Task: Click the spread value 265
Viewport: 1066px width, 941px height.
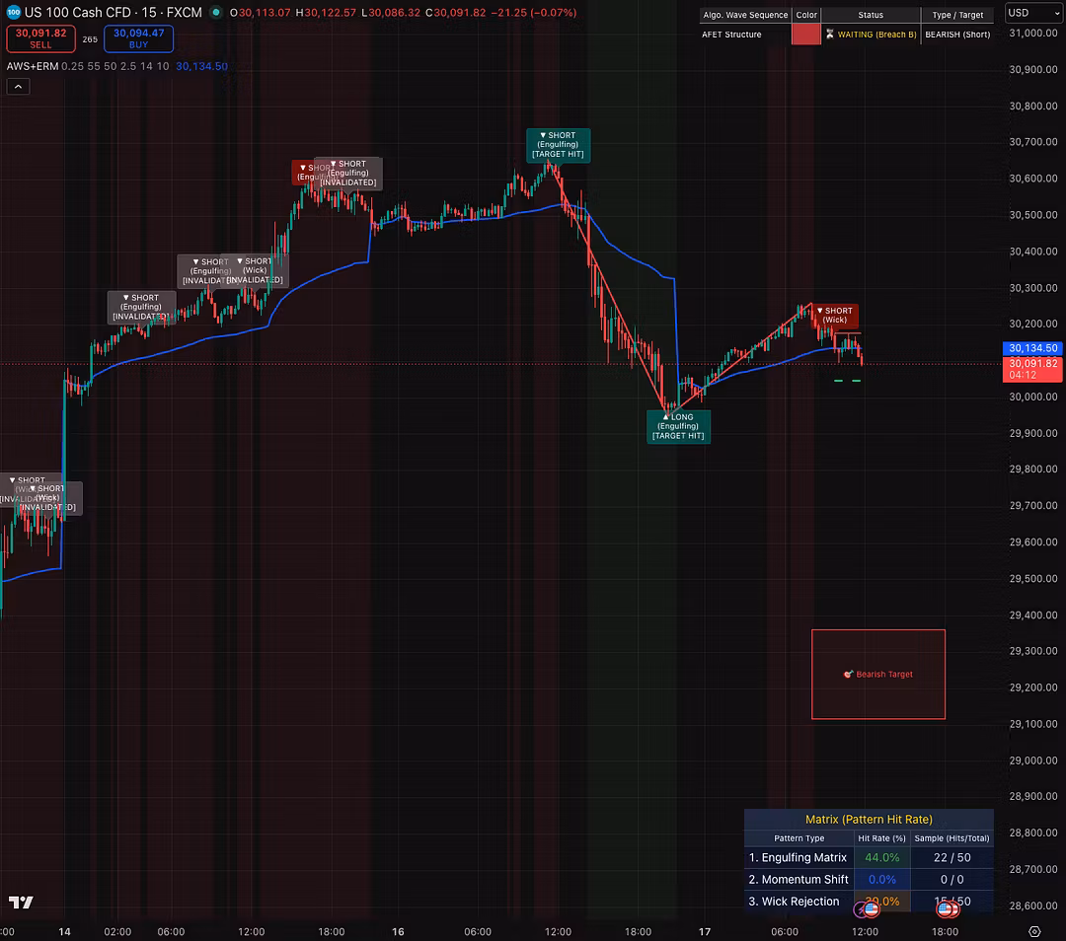Action: coord(90,39)
